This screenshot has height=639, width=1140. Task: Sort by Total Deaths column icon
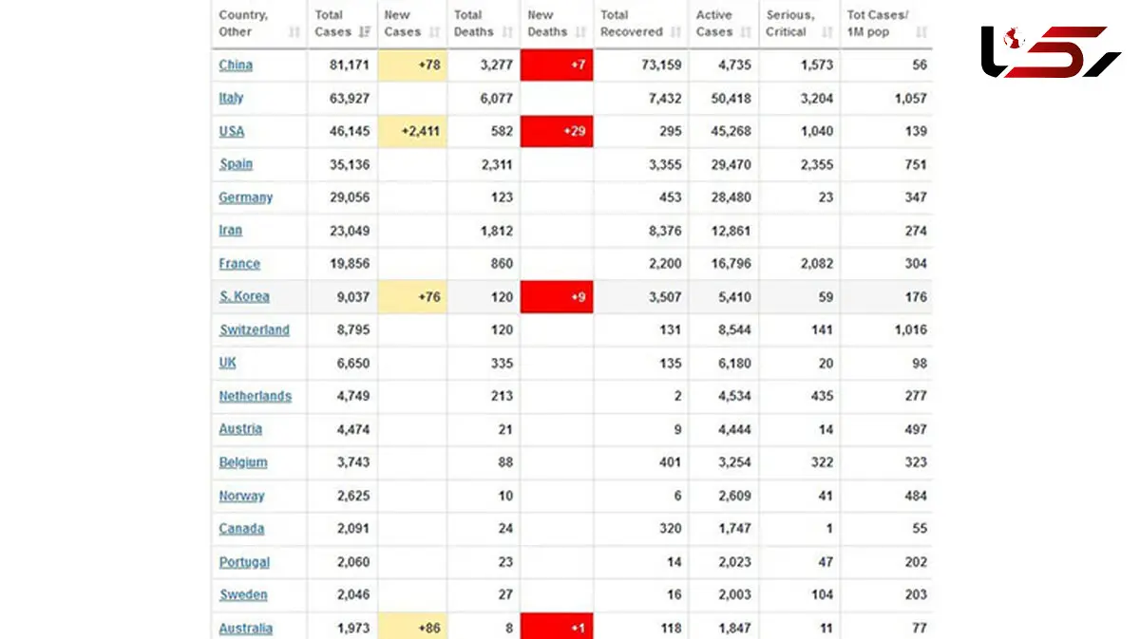(509, 32)
